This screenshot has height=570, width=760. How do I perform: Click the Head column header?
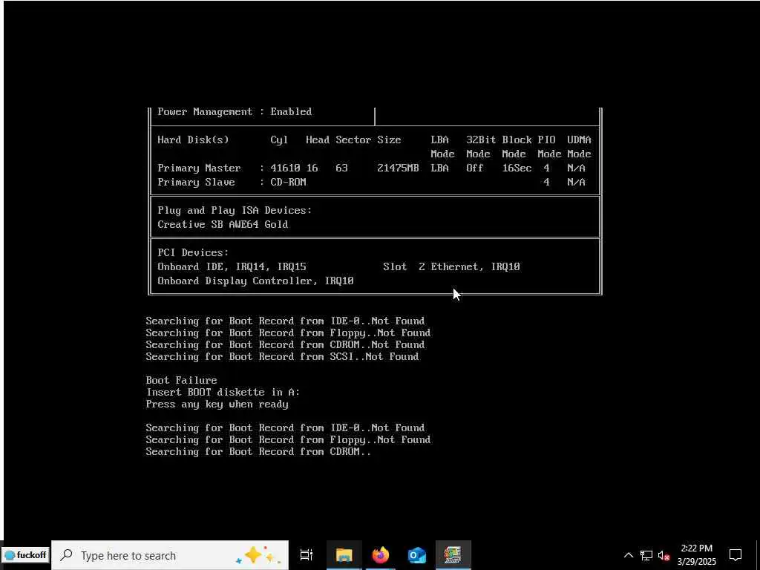click(318, 140)
